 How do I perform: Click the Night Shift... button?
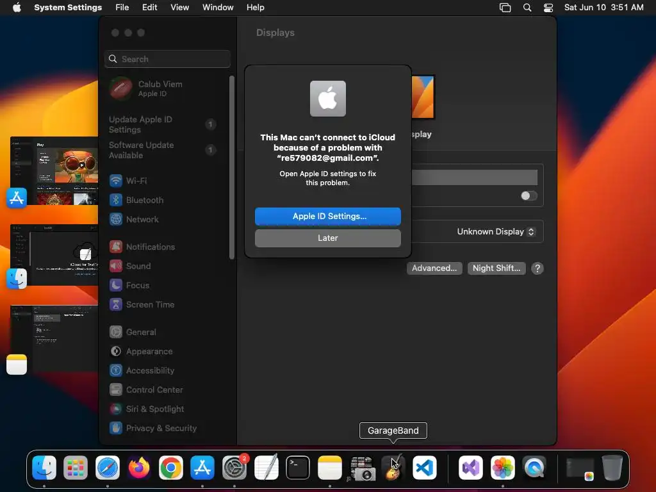496,268
